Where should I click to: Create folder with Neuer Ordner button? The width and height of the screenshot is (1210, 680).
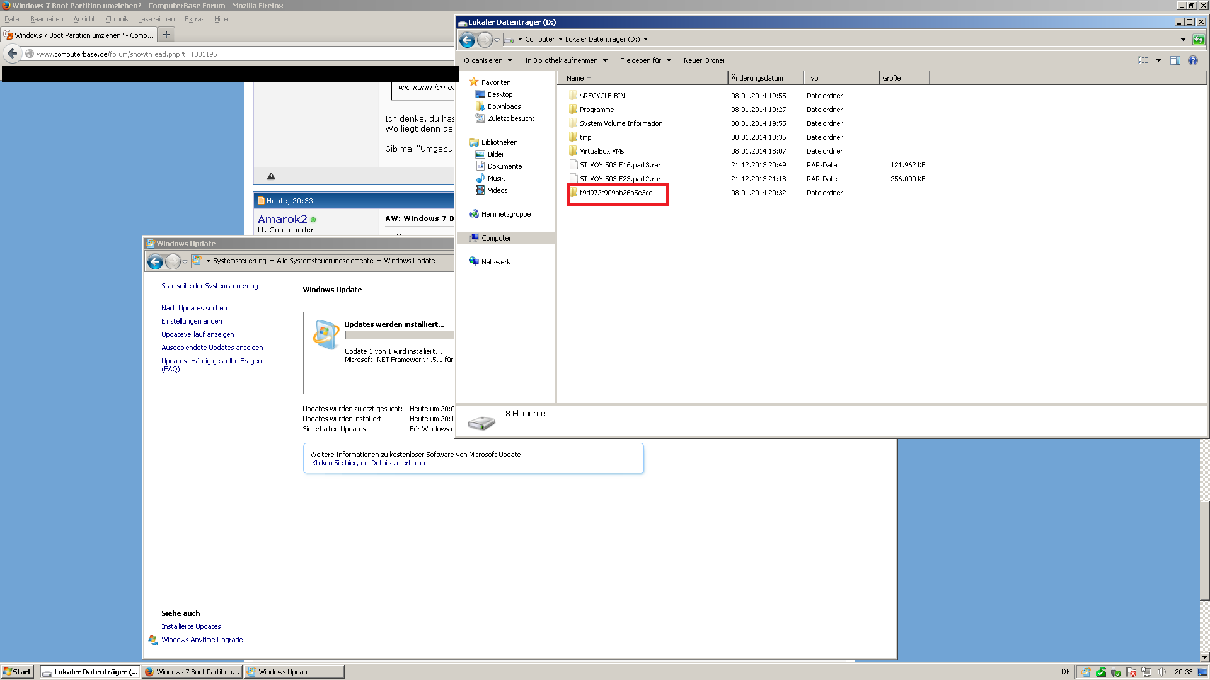pyautogui.click(x=705, y=60)
